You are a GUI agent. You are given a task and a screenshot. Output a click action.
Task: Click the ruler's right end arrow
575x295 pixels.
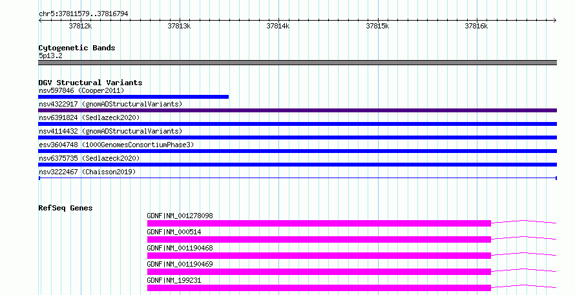555,21
